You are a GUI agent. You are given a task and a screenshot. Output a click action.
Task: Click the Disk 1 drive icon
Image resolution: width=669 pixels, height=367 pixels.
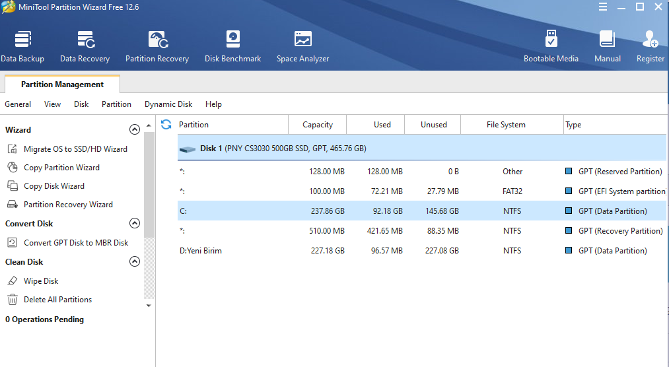188,149
